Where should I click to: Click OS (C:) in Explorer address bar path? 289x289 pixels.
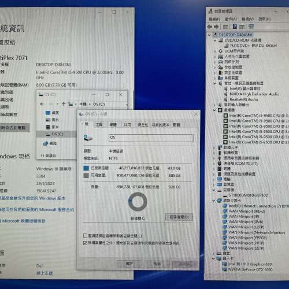(x=99, y=104)
